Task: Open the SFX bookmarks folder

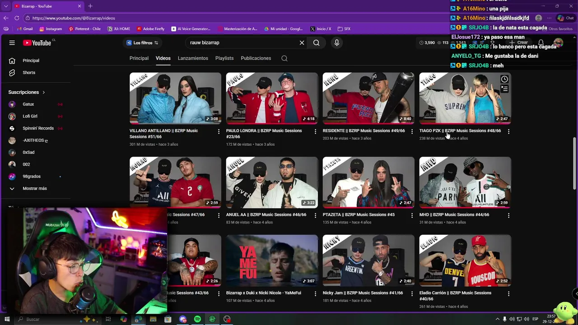Action: pos(344,29)
